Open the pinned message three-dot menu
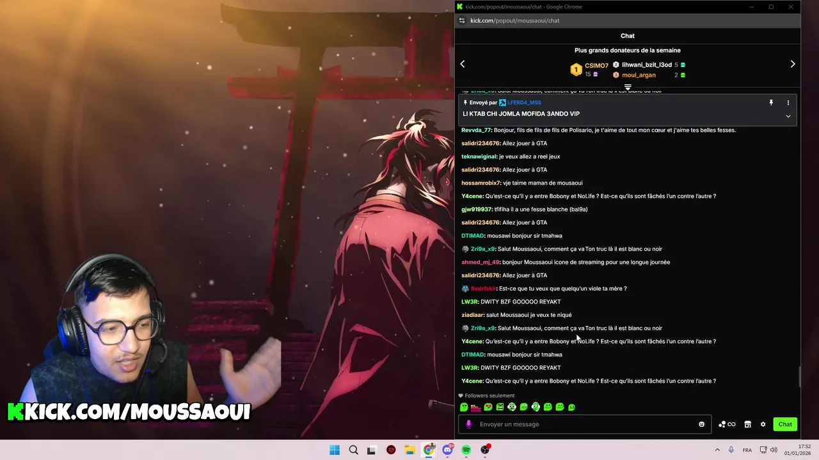The height and width of the screenshot is (460, 819). pyautogui.click(x=788, y=102)
